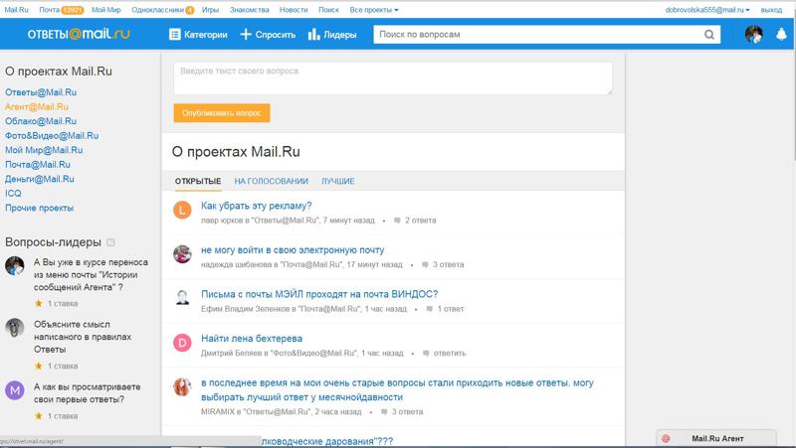Select Деньги@Mail.Ru in the sidebar
The image size is (796, 448).
tap(40, 179)
